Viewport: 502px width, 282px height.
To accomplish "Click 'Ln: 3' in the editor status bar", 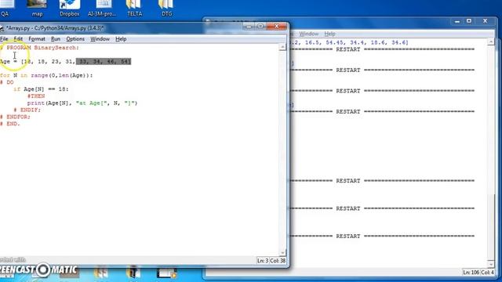I will (263, 261).
